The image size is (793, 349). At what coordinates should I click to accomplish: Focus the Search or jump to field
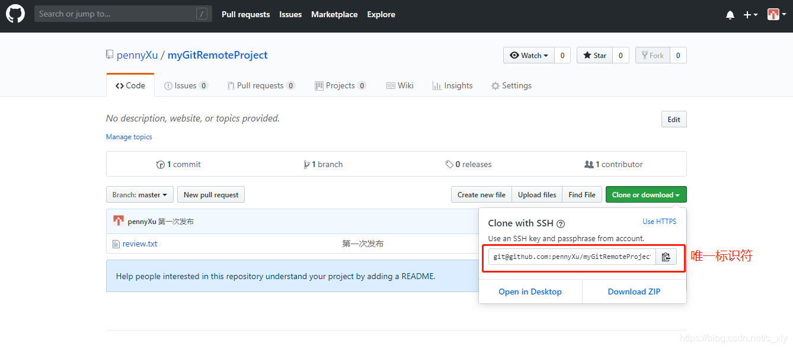click(x=123, y=14)
